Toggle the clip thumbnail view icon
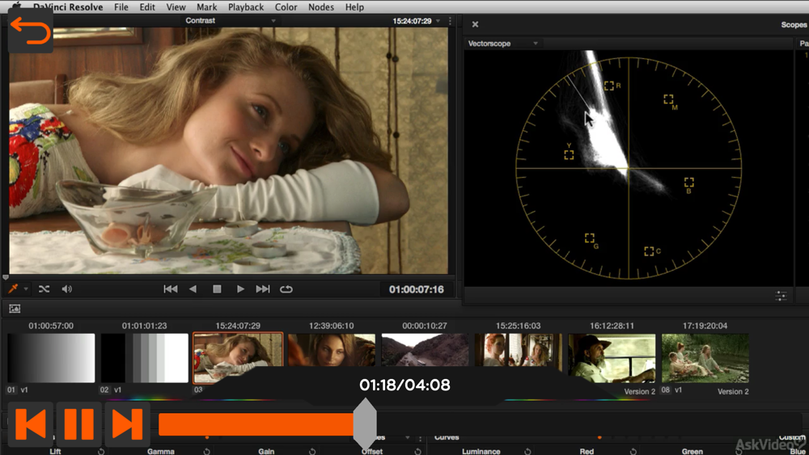 point(15,309)
